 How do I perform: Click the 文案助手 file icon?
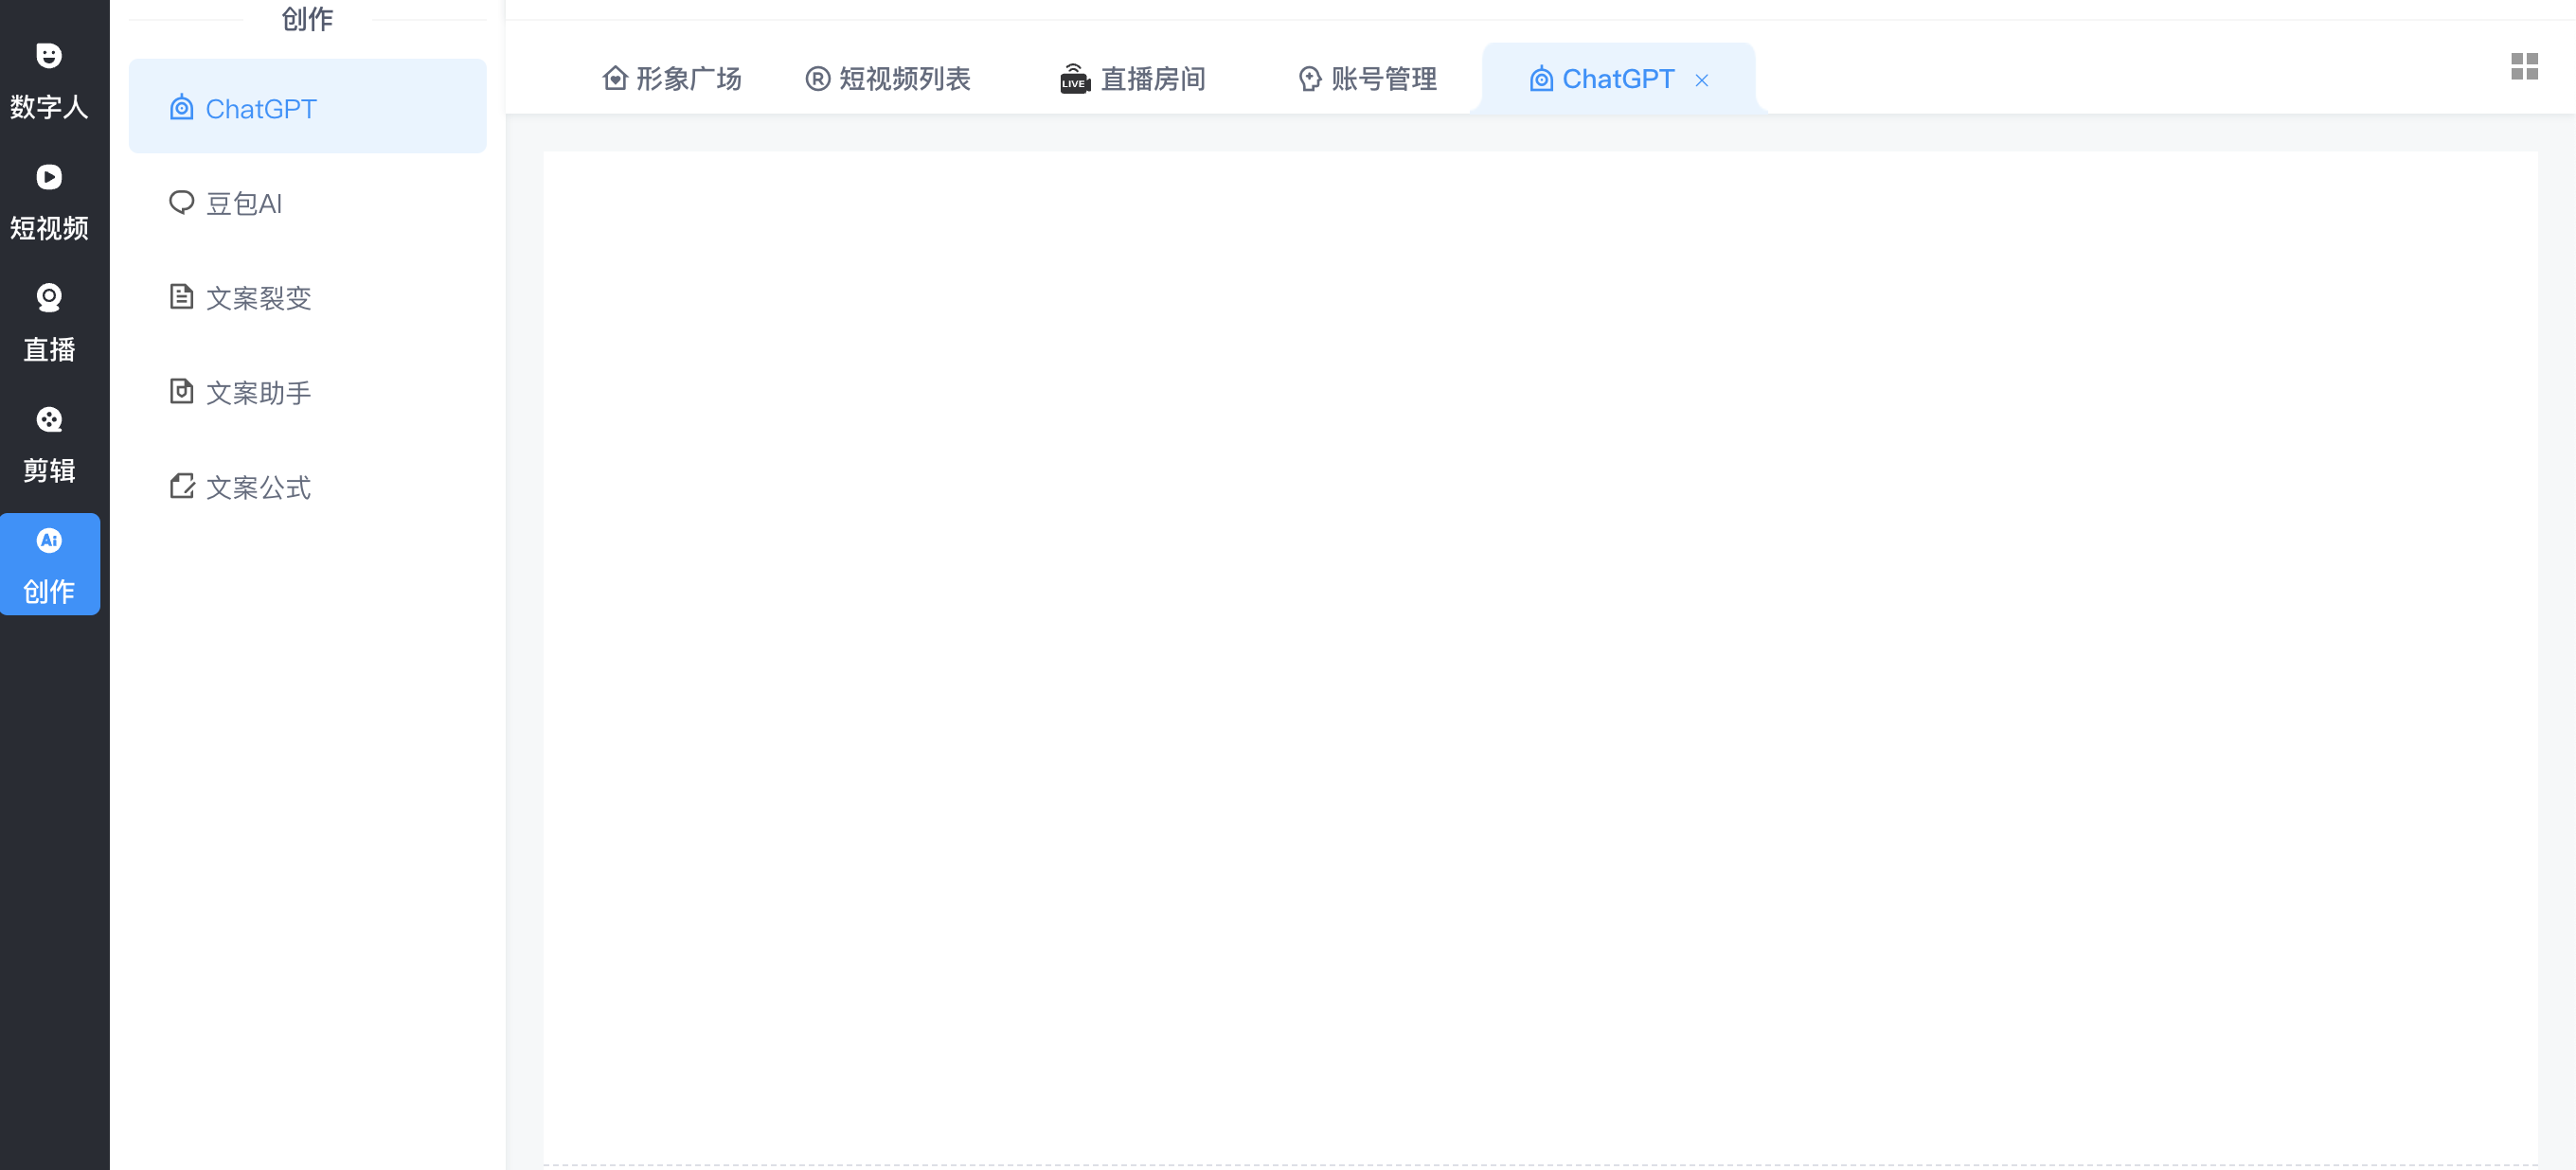pos(181,392)
